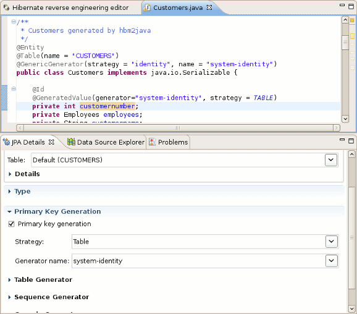Click the editor vertical scrollbar thumb
This screenshot has height=314, width=357.
point(345,43)
